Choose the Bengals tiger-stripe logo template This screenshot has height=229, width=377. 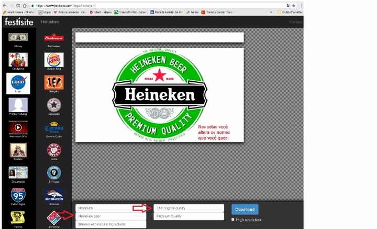(x=54, y=82)
